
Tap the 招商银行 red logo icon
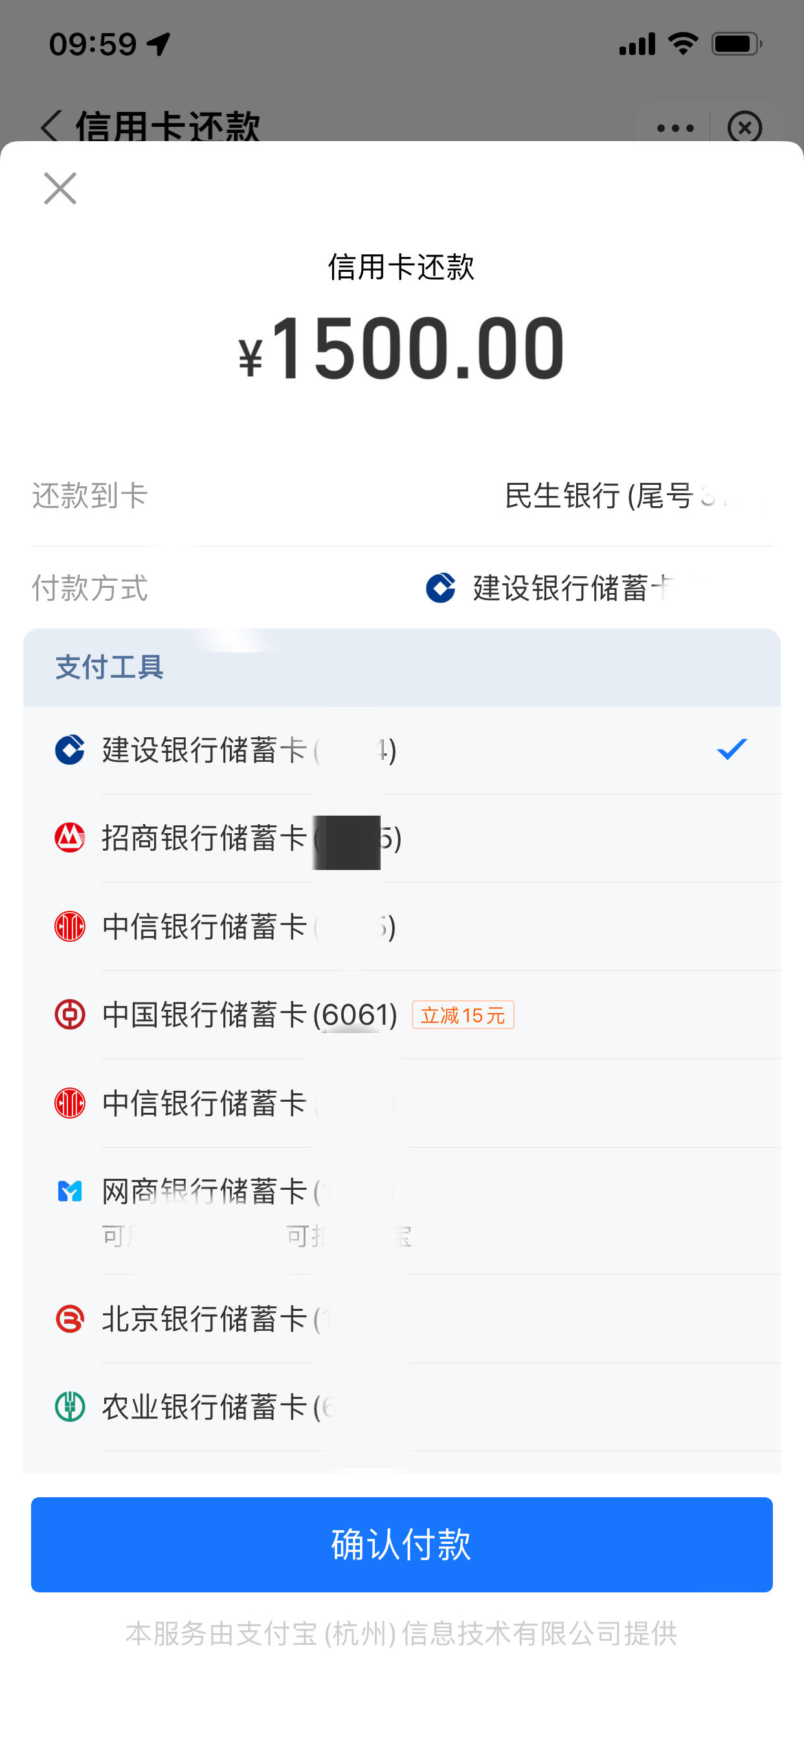click(x=70, y=838)
